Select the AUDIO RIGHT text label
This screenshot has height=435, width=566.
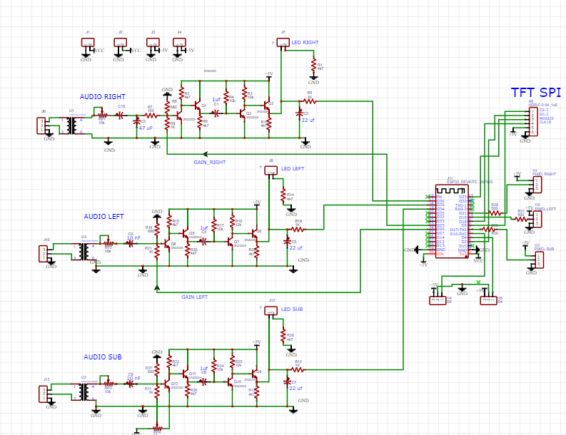(103, 97)
